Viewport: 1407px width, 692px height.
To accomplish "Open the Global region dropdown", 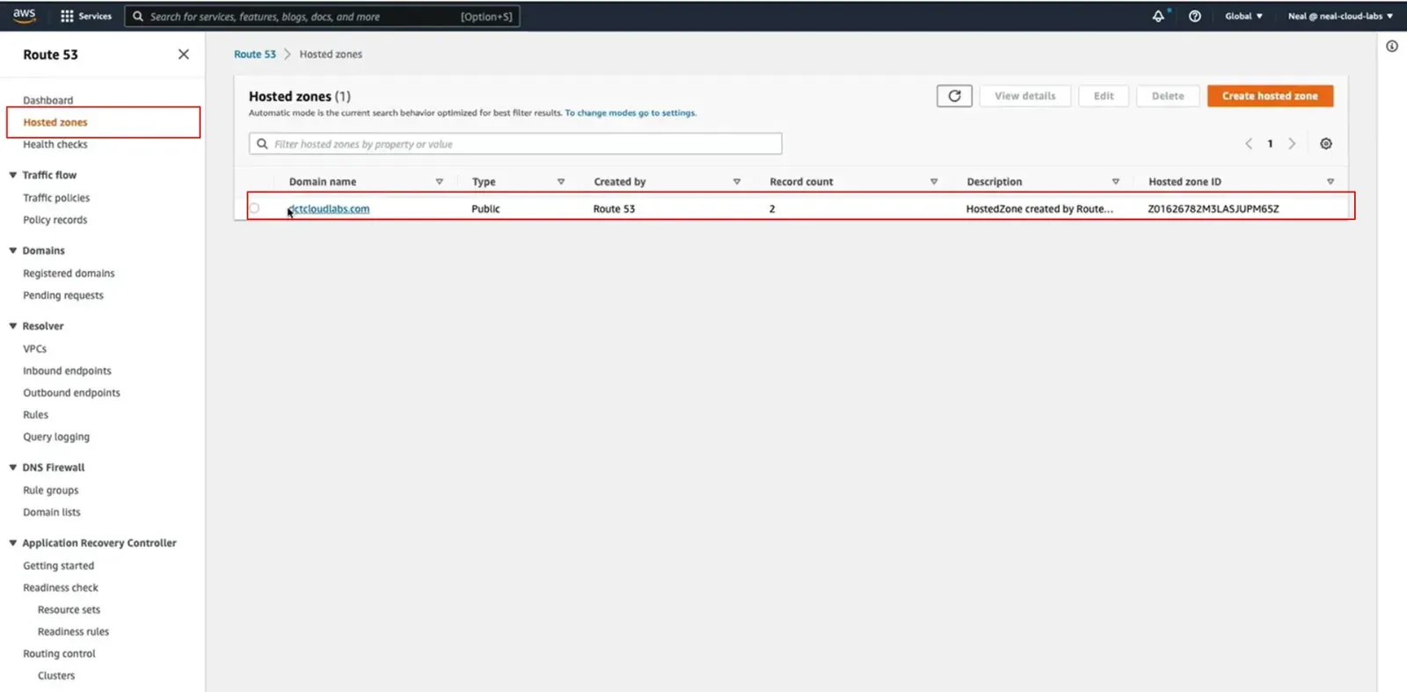I will point(1243,16).
